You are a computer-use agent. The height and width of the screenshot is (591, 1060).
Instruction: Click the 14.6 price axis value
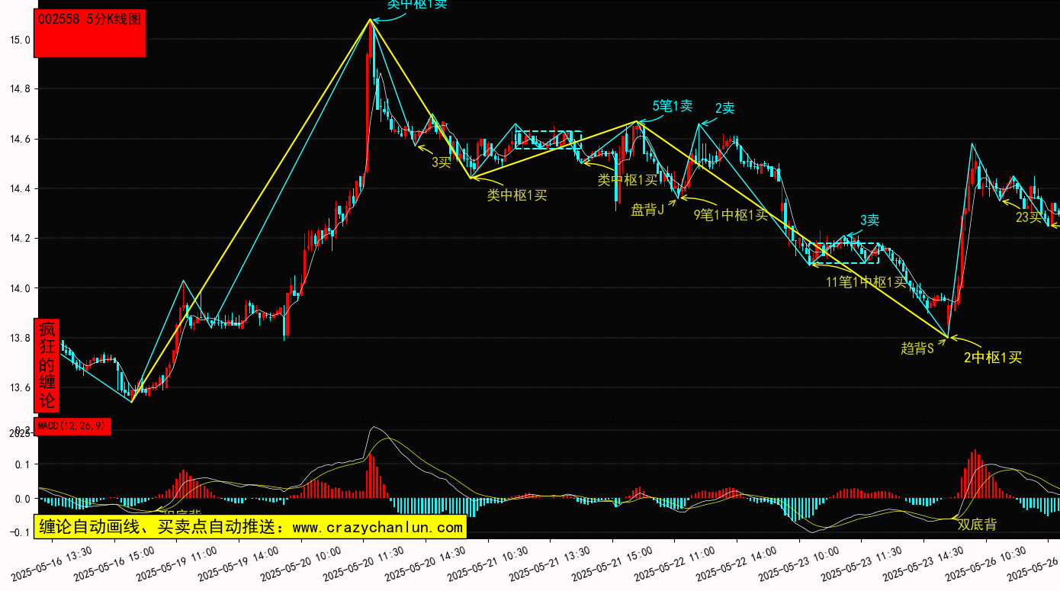click(x=21, y=140)
